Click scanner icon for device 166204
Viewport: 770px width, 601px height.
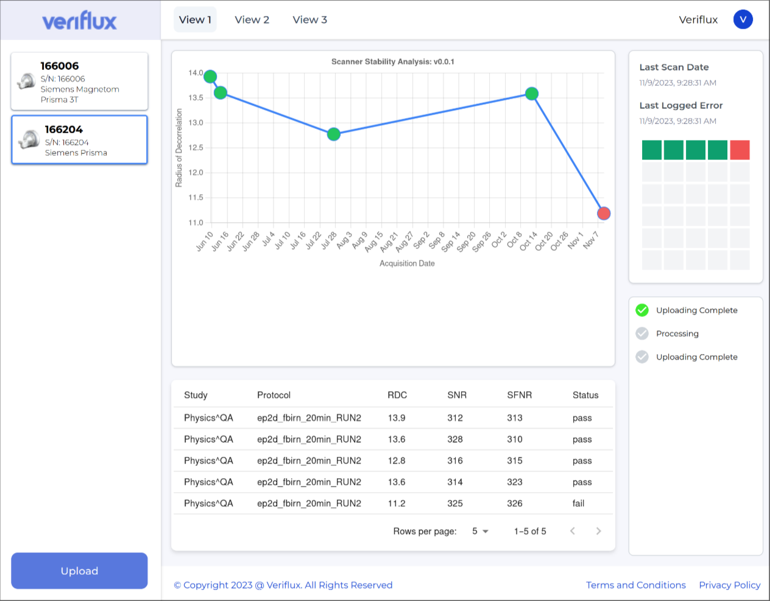(29, 139)
